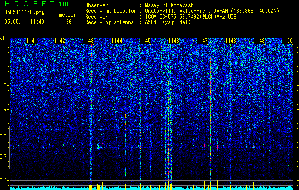Click the 1.1 kHz axis label
Image resolution: width=299 pixels, height=190 pixels.
click(4, 62)
